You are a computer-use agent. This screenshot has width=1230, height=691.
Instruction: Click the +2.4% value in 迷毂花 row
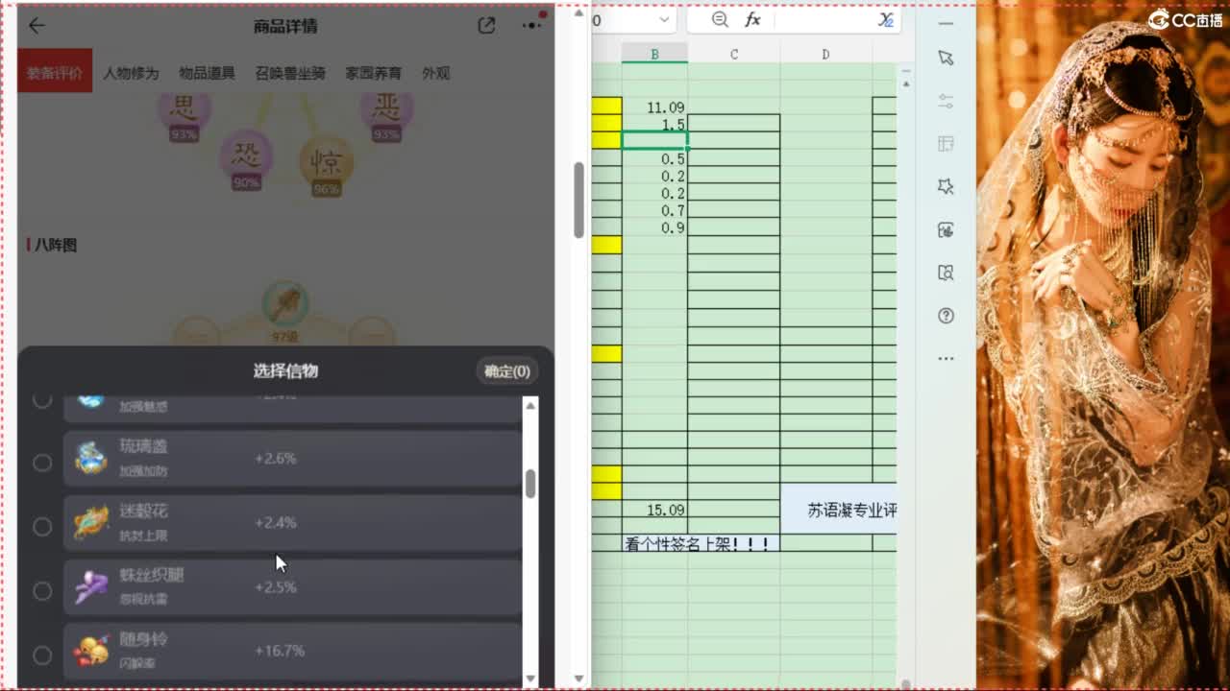275,523
